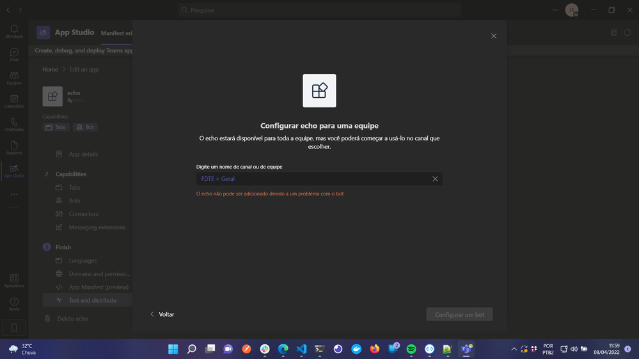Open Aplicativos store icon
The width and height of the screenshot is (639, 359).
click(x=14, y=280)
